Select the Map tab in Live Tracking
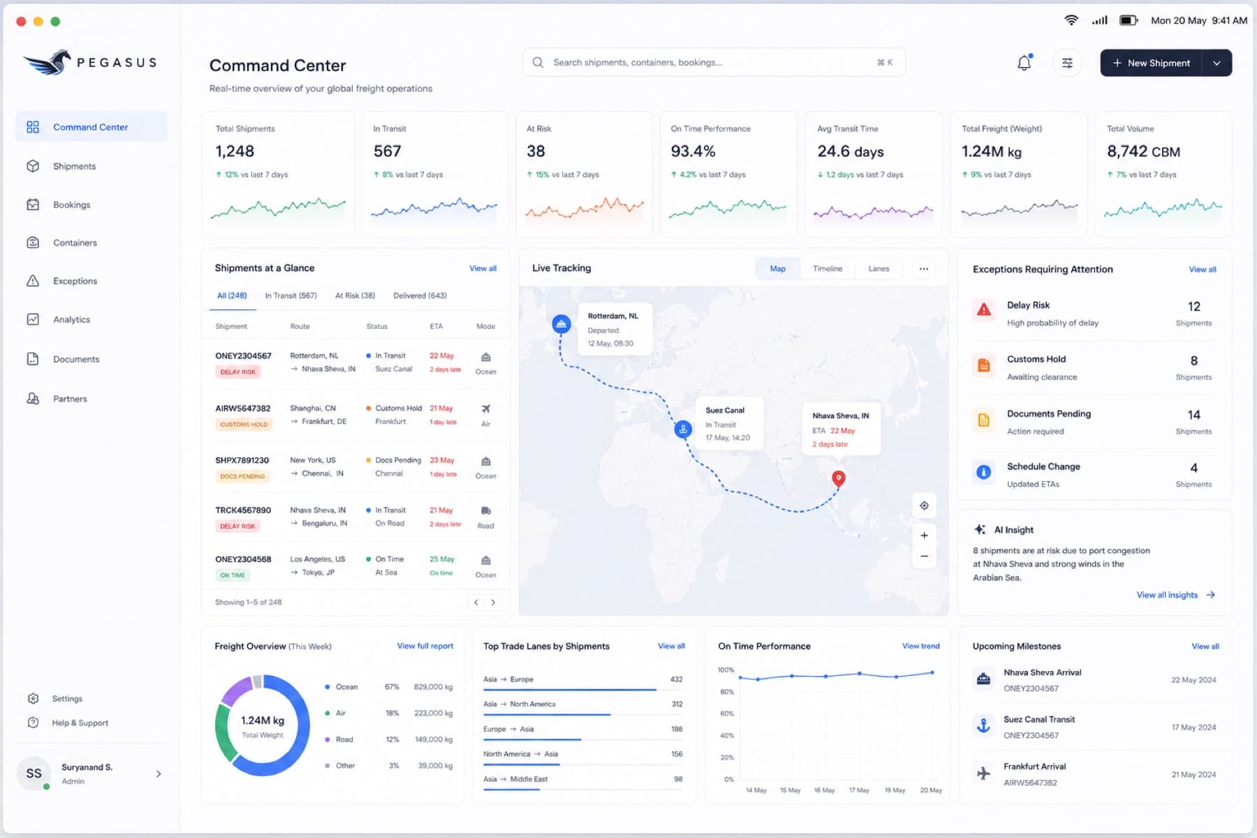Viewport: 1257px width, 838px height. tap(777, 269)
